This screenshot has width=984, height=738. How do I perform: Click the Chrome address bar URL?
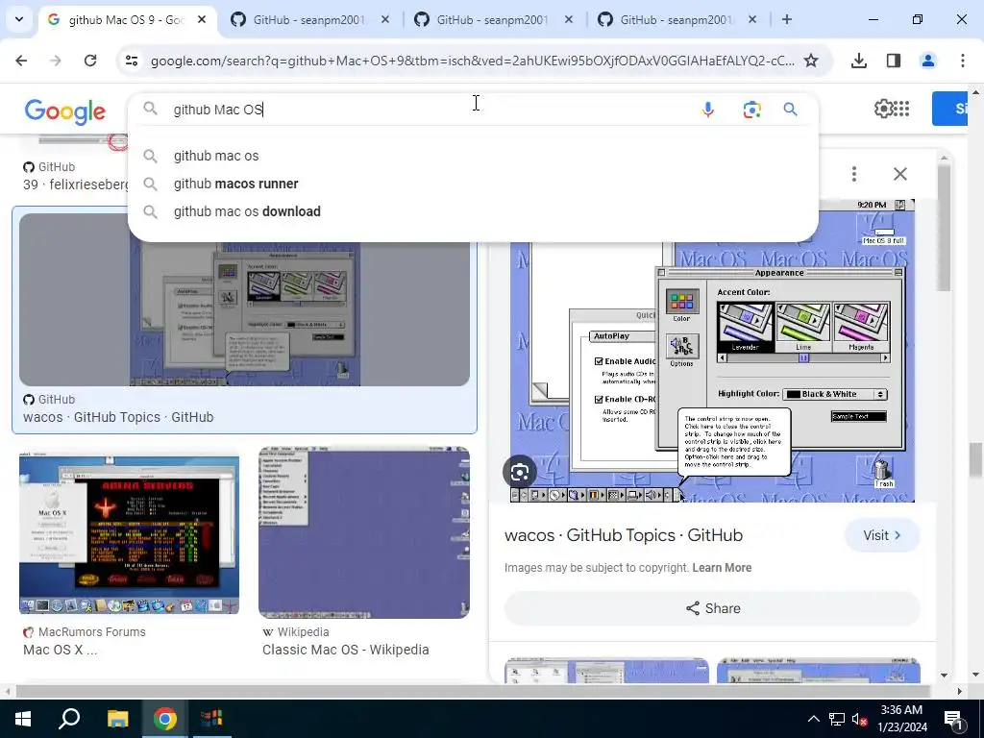click(x=472, y=61)
